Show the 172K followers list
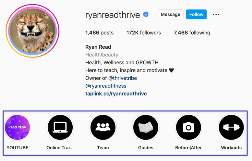The image size is (252, 161). pyautogui.click(x=144, y=33)
